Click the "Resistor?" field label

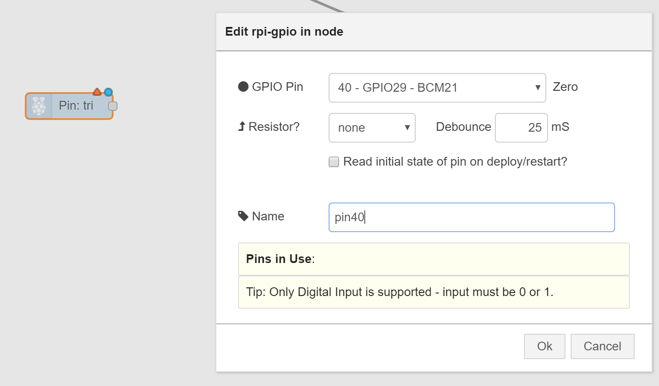(x=274, y=127)
